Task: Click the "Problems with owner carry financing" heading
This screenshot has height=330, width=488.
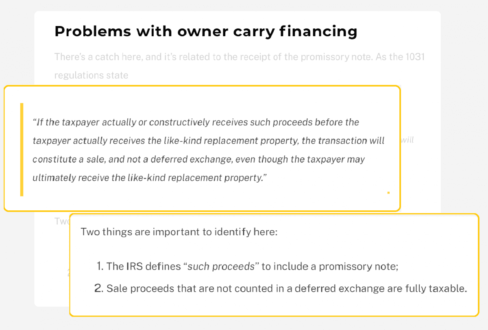Action: coord(206,31)
